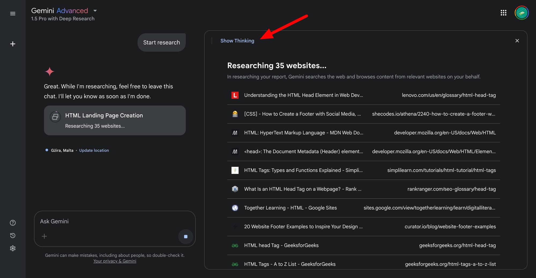Open the curator.io website-footer-examples URL
The width and height of the screenshot is (536, 278).
450,227
